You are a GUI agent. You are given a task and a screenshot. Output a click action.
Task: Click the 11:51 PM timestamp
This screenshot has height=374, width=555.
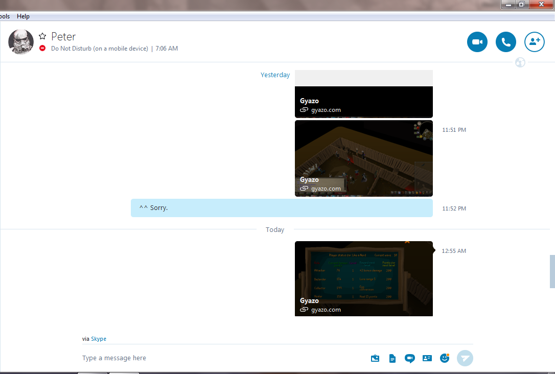click(x=454, y=130)
